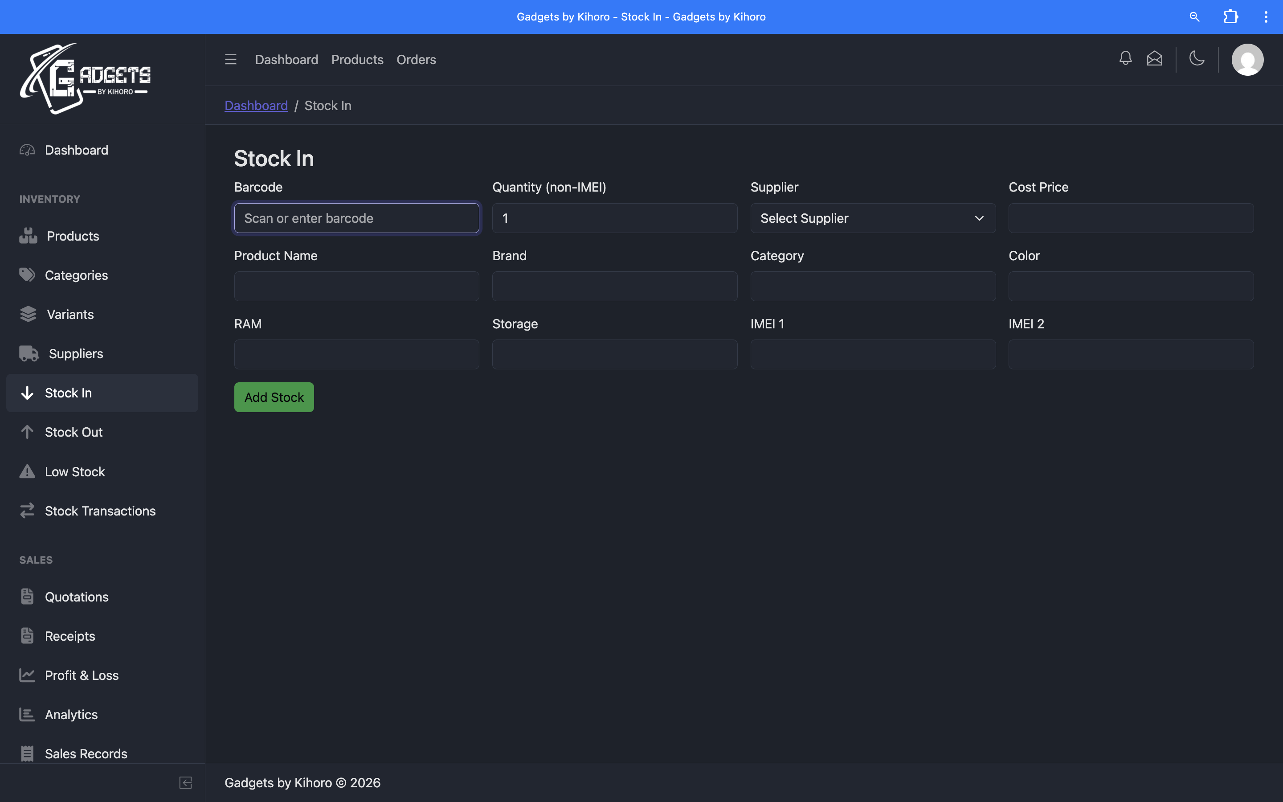Switch to Products in the top navigation
1283x802 pixels.
coord(357,59)
